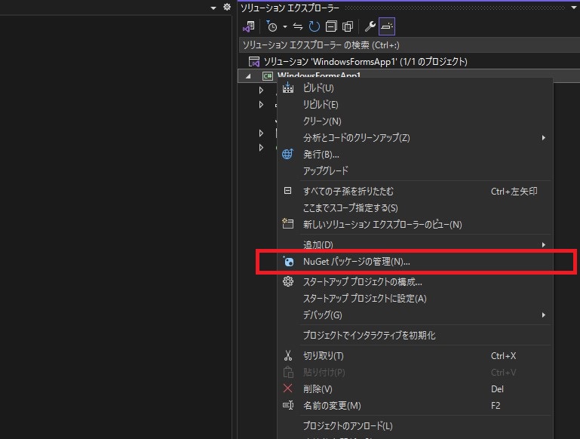Toggle Show All Files toolbar icon
This screenshot has width=580, height=439.
click(348, 26)
